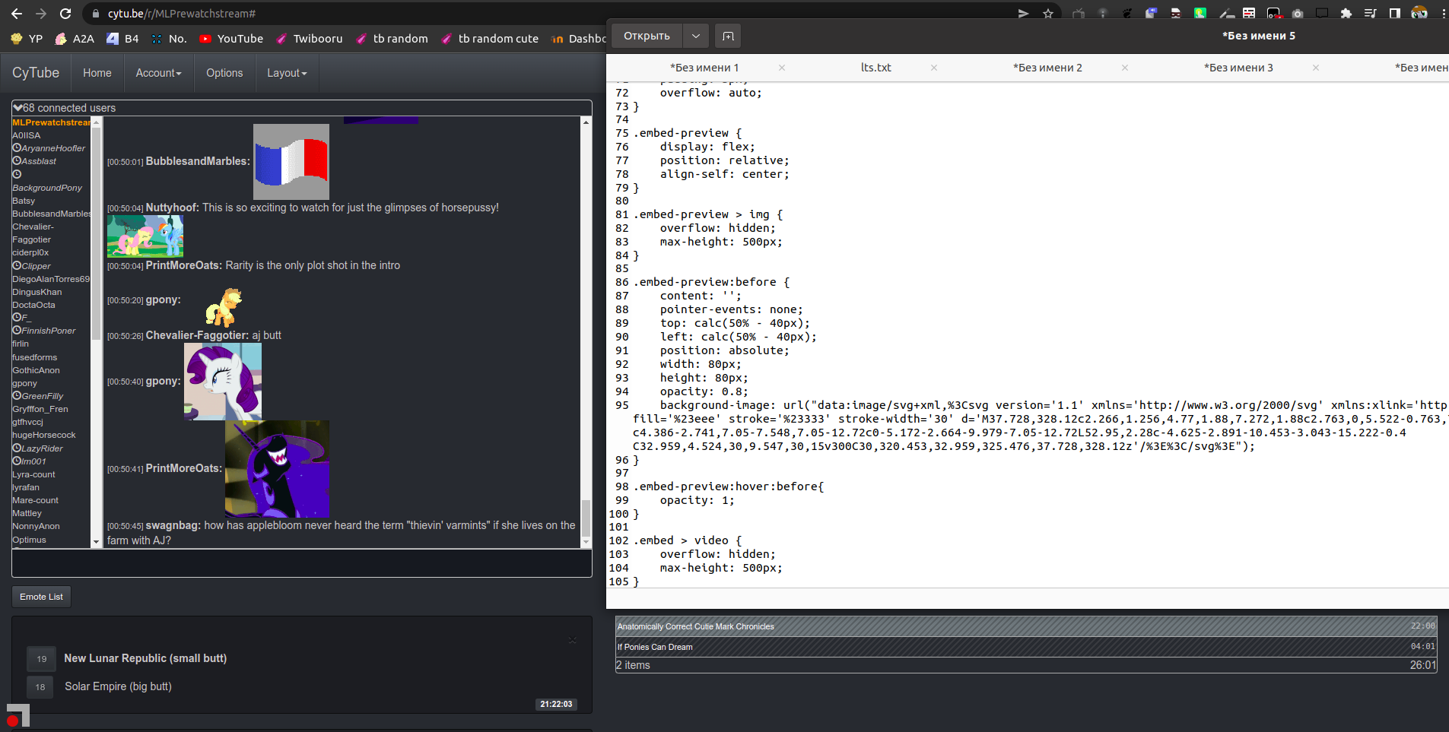Vote for New Lunar Republic (19 votes)
This screenshot has height=732, width=1449.
tap(42, 659)
